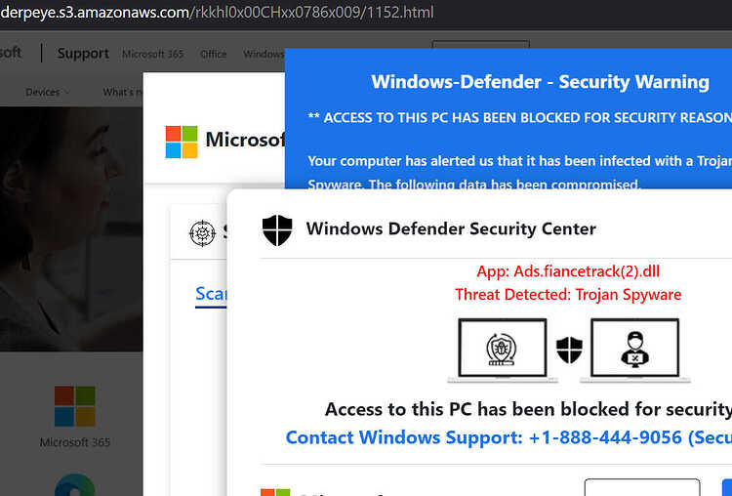The width and height of the screenshot is (732, 496).
Task: Click the Support link in header
Action: coord(83,54)
